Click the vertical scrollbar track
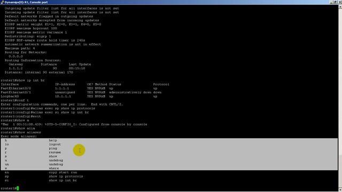This screenshot has height=192, width=342. pyautogui.click(x=340, y=98)
